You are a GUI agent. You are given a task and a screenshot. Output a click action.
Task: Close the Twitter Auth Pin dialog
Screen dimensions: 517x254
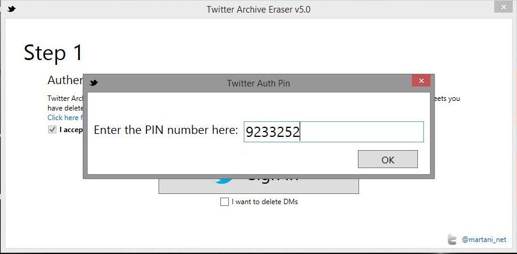pos(421,81)
